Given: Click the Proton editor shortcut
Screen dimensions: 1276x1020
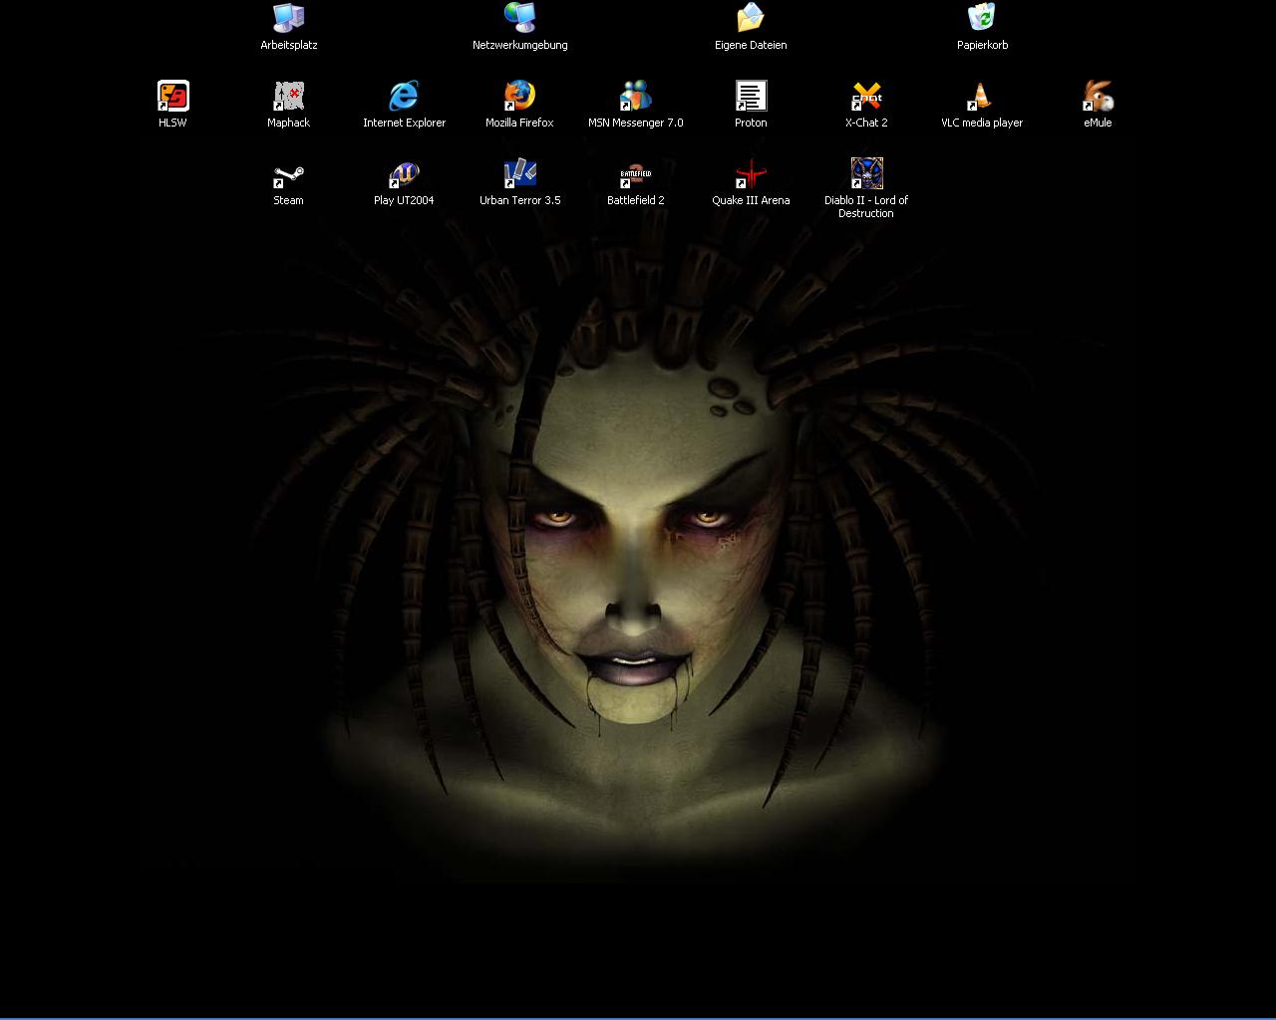Looking at the screenshot, I should (751, 96).
